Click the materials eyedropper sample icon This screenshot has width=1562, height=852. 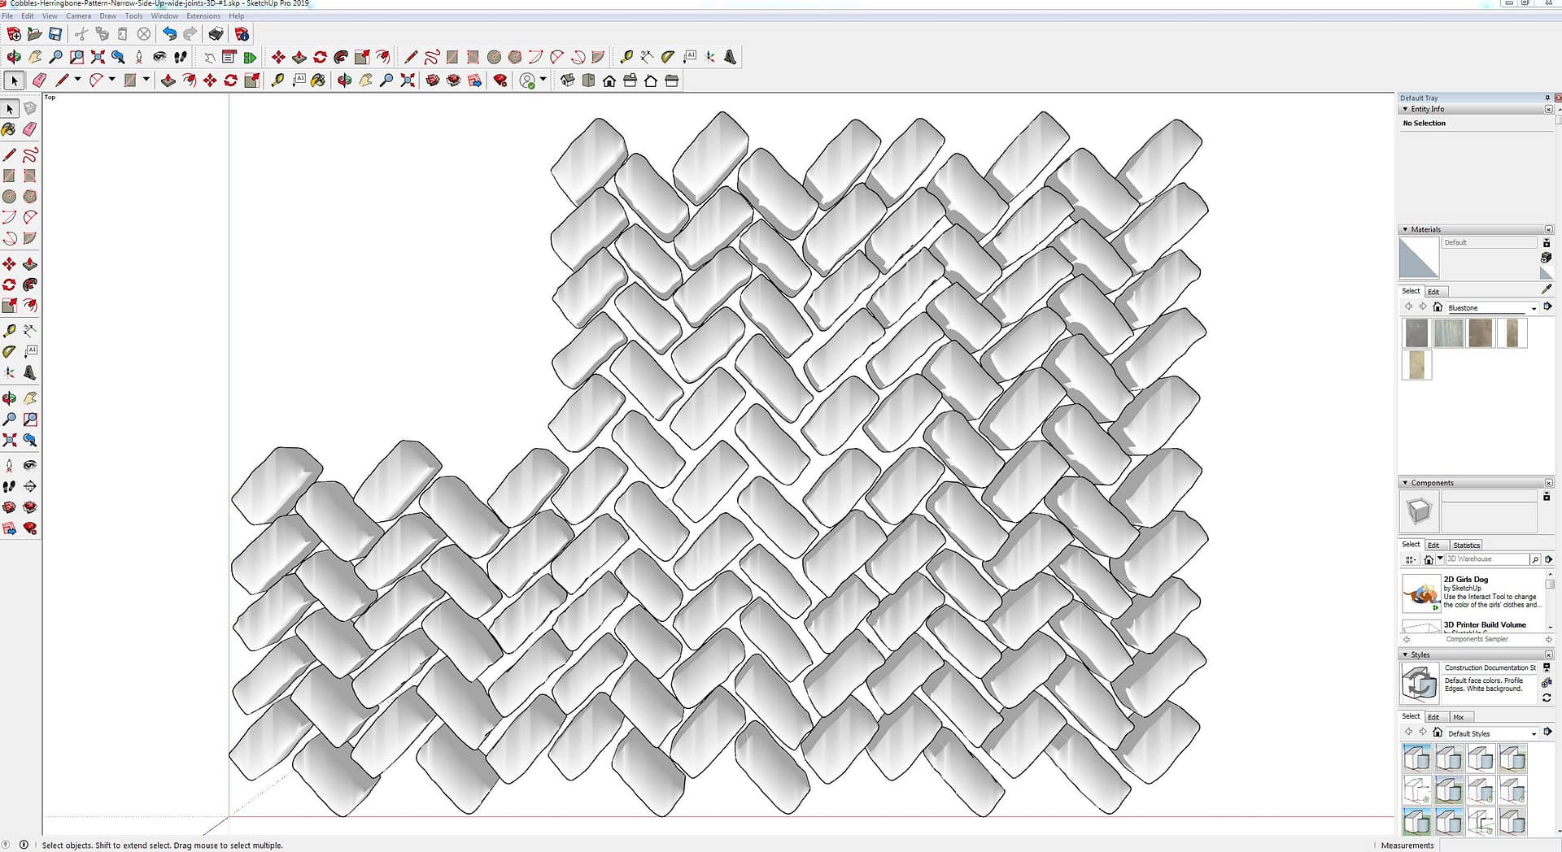click(1547, 289)
